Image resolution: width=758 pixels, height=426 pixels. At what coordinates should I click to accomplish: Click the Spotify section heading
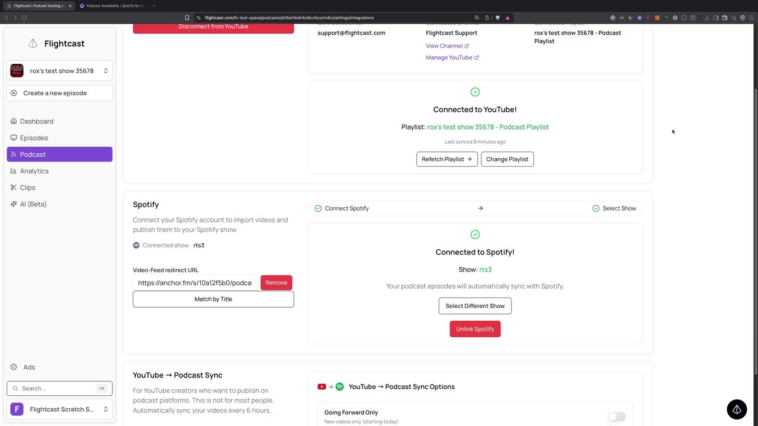point(146,204)
